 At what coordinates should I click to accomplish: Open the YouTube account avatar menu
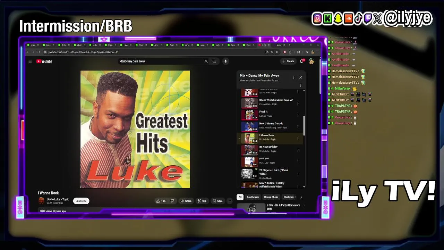click(x=311, y=61)
